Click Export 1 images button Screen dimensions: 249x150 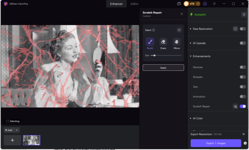[216, 143]
